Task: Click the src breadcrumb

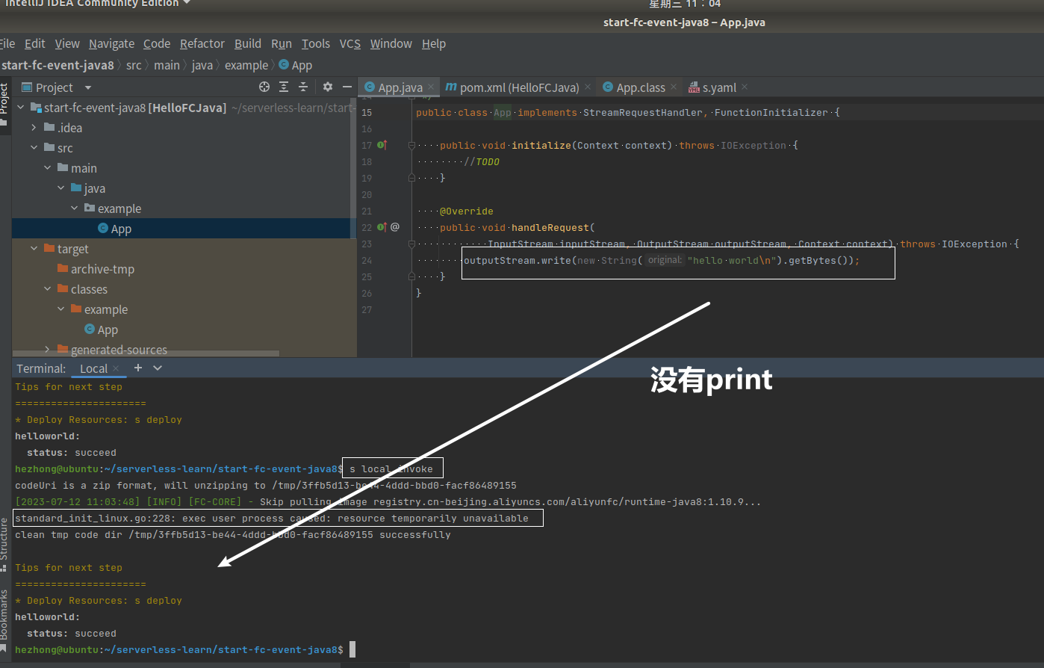Action: click(134, 65)
